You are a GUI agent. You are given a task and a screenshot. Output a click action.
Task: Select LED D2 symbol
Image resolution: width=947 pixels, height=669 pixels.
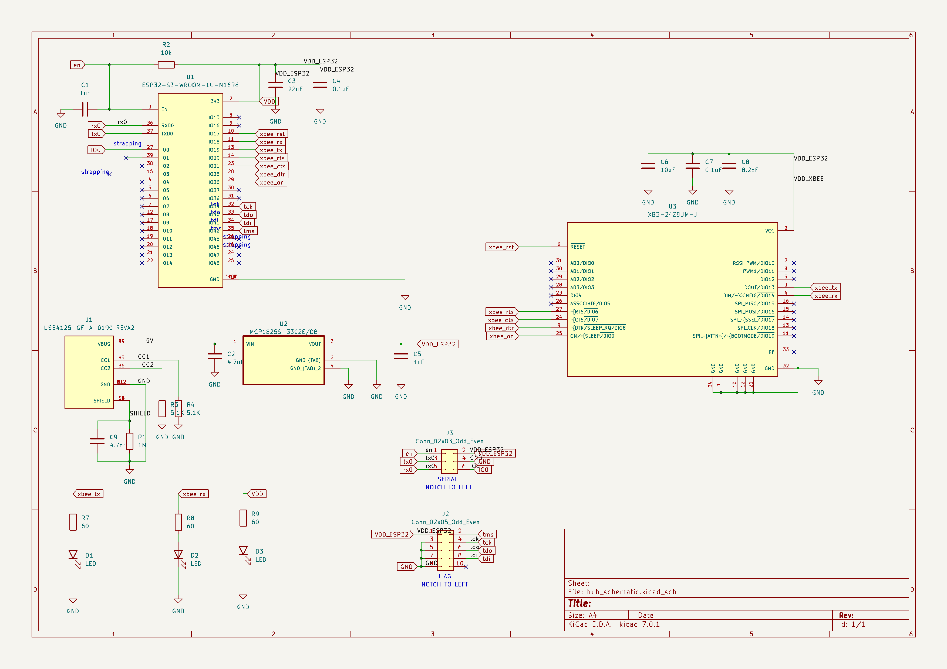point(178,554)
